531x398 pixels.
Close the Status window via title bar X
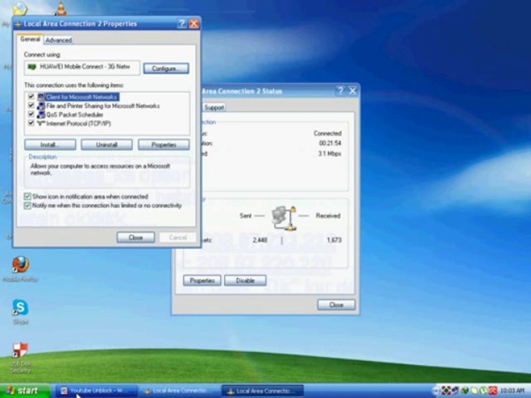(x=352, y=91)
